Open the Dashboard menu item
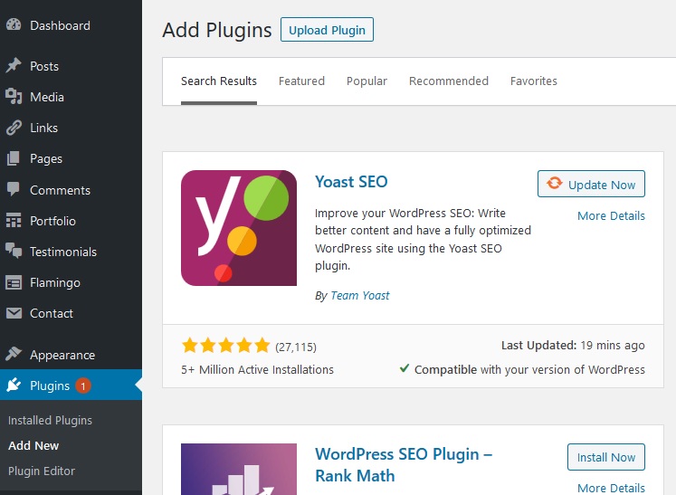676x495 pixels. tap(60, 25)
